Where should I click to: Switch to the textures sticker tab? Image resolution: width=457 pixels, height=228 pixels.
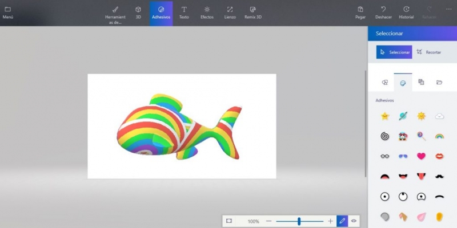421,82
